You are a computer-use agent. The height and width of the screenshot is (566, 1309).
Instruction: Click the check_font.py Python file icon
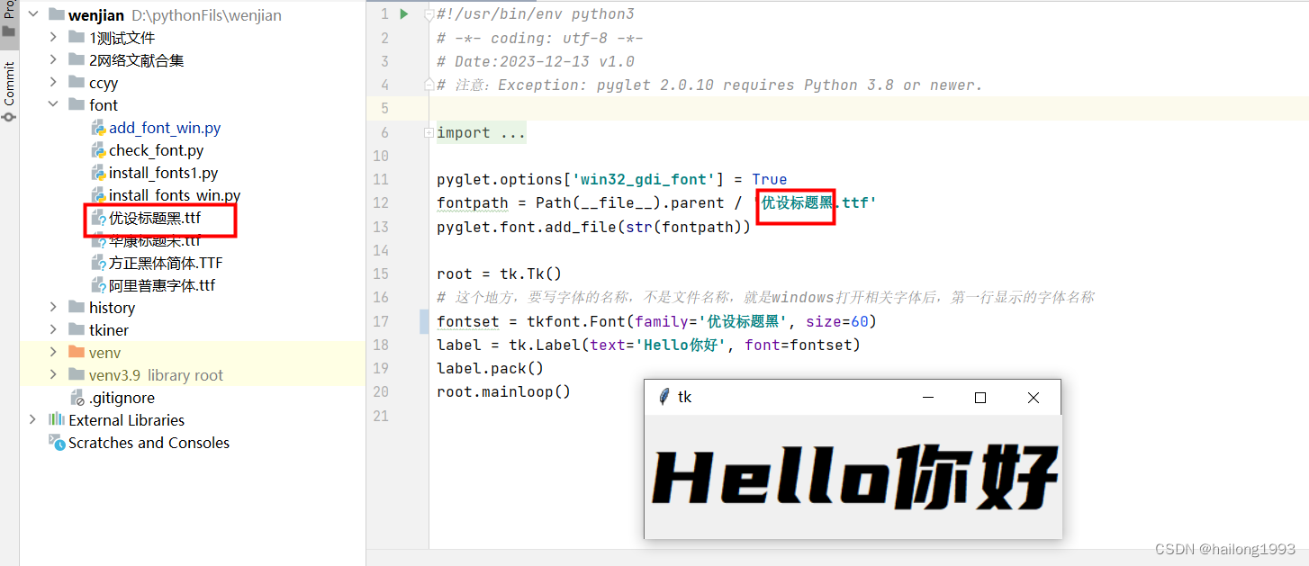[x=97, y=149]
